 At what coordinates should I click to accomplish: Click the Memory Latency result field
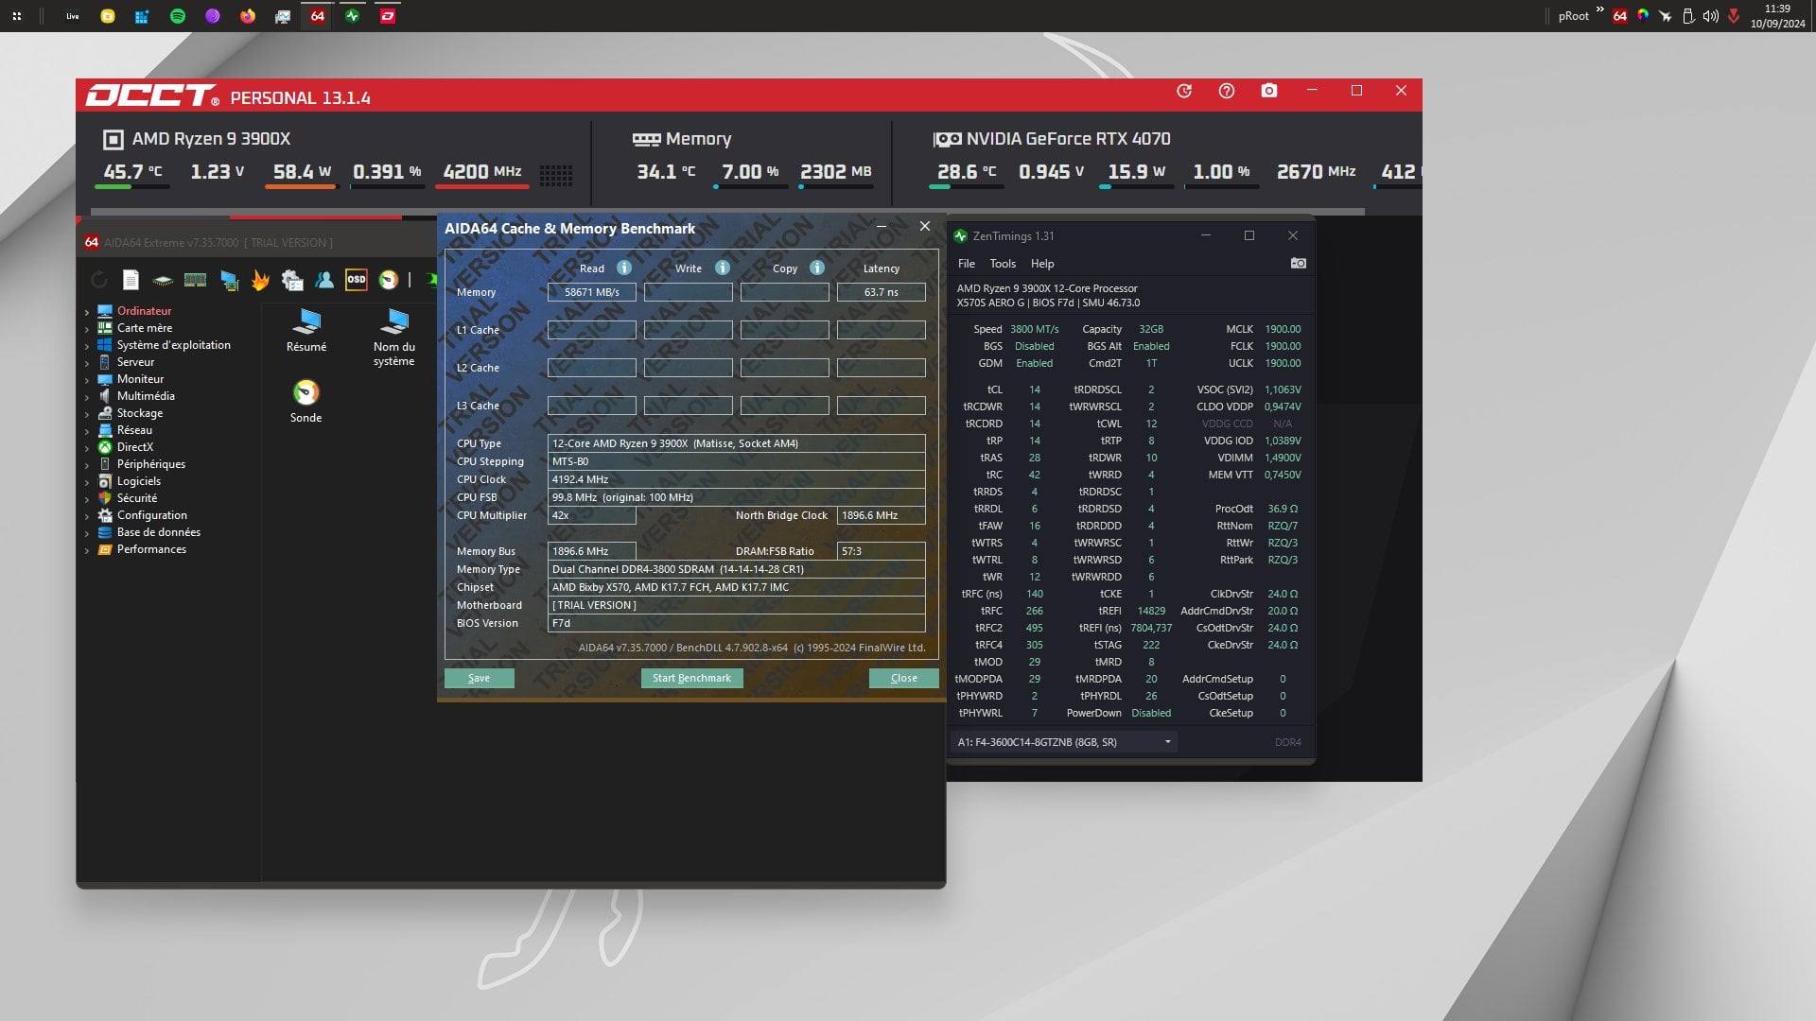coord(882,292)
